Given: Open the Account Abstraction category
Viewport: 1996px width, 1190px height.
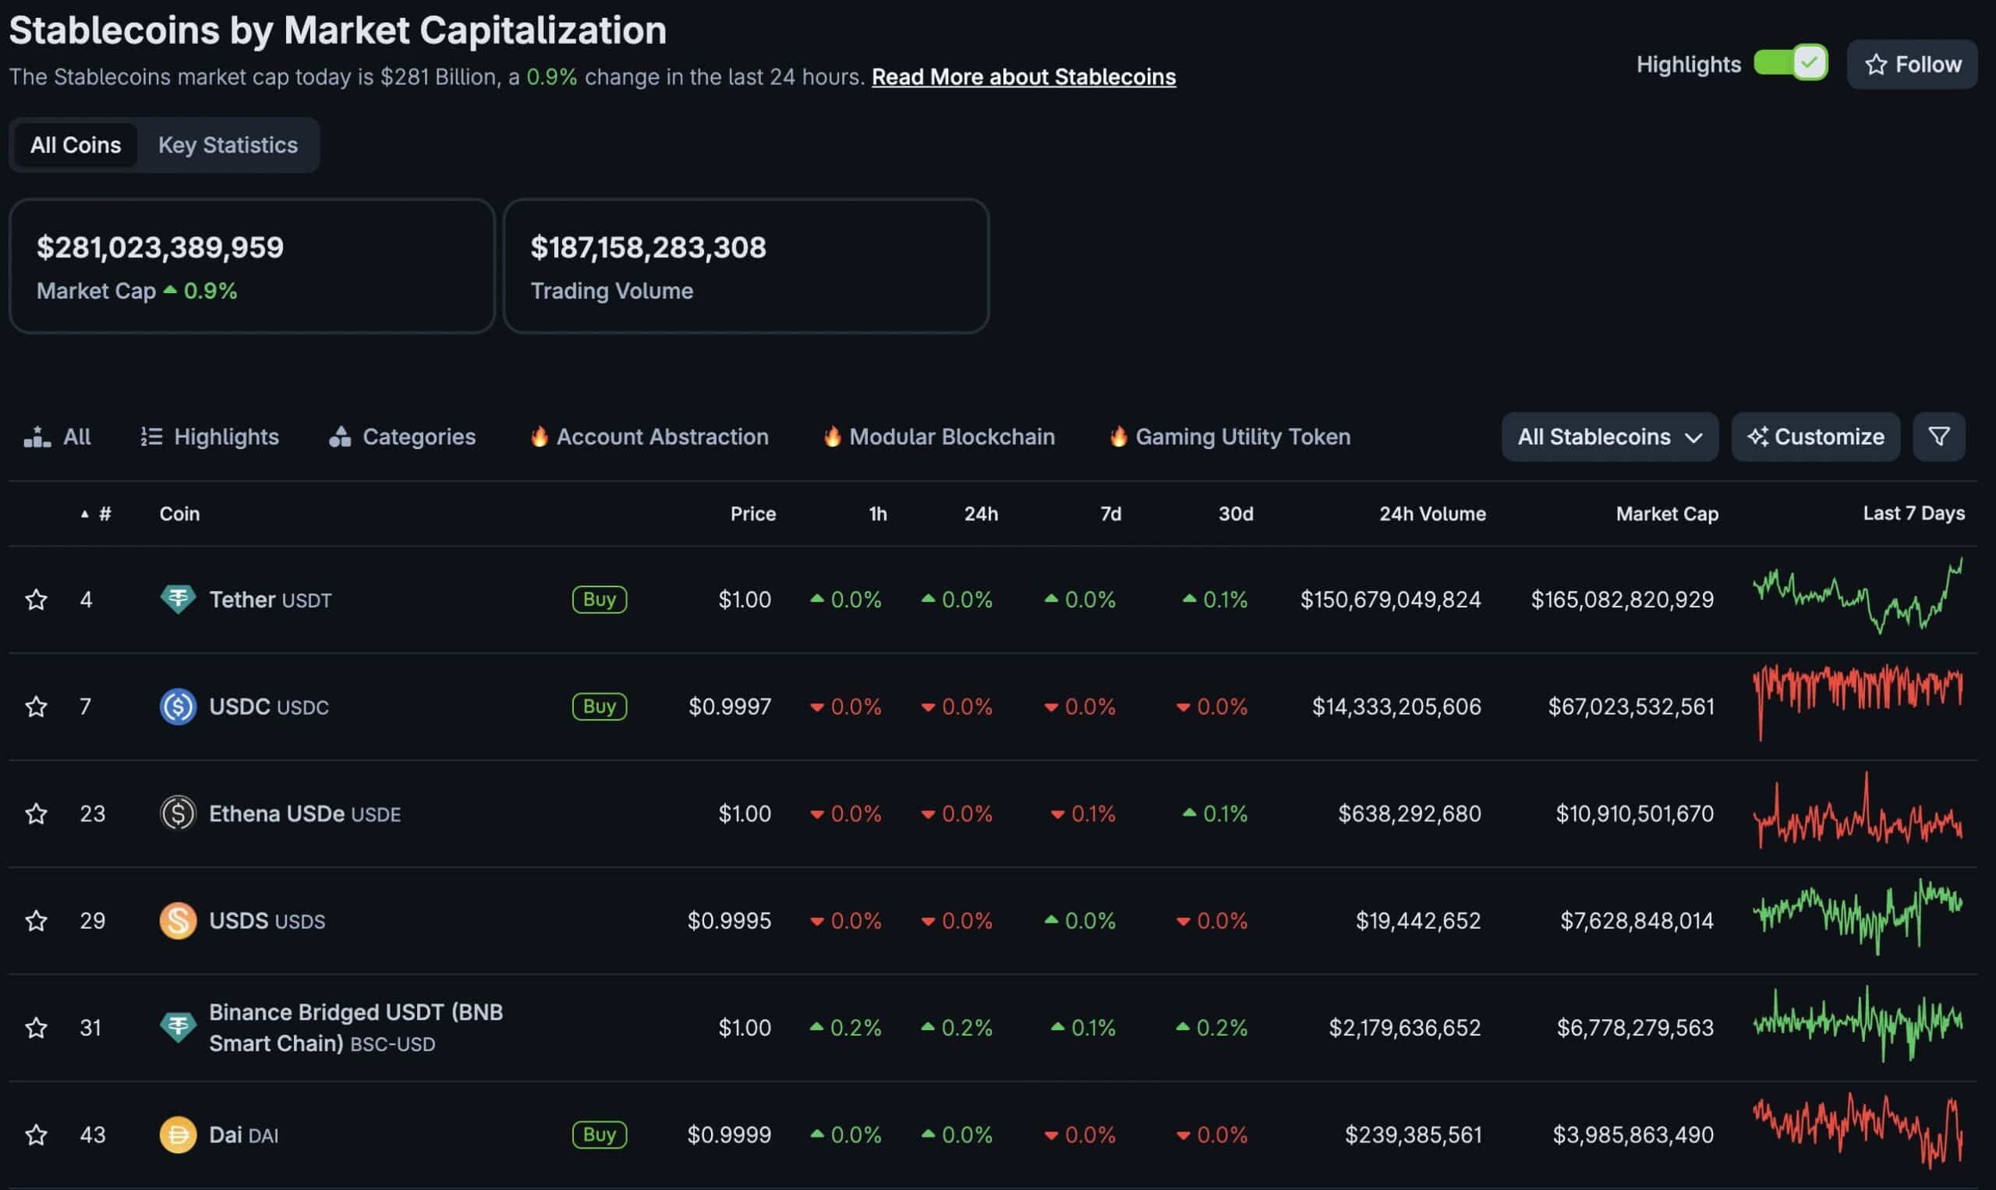Looking at the screenshot, I should [x=649, y=437].
